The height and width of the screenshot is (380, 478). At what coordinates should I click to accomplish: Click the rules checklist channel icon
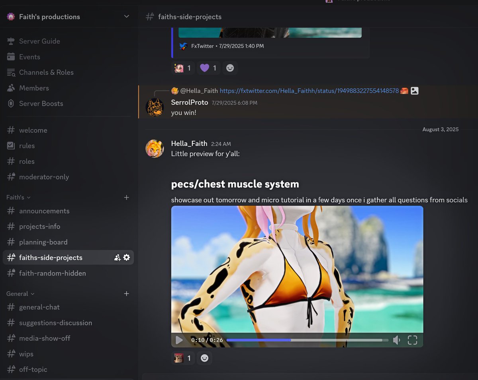11,145
